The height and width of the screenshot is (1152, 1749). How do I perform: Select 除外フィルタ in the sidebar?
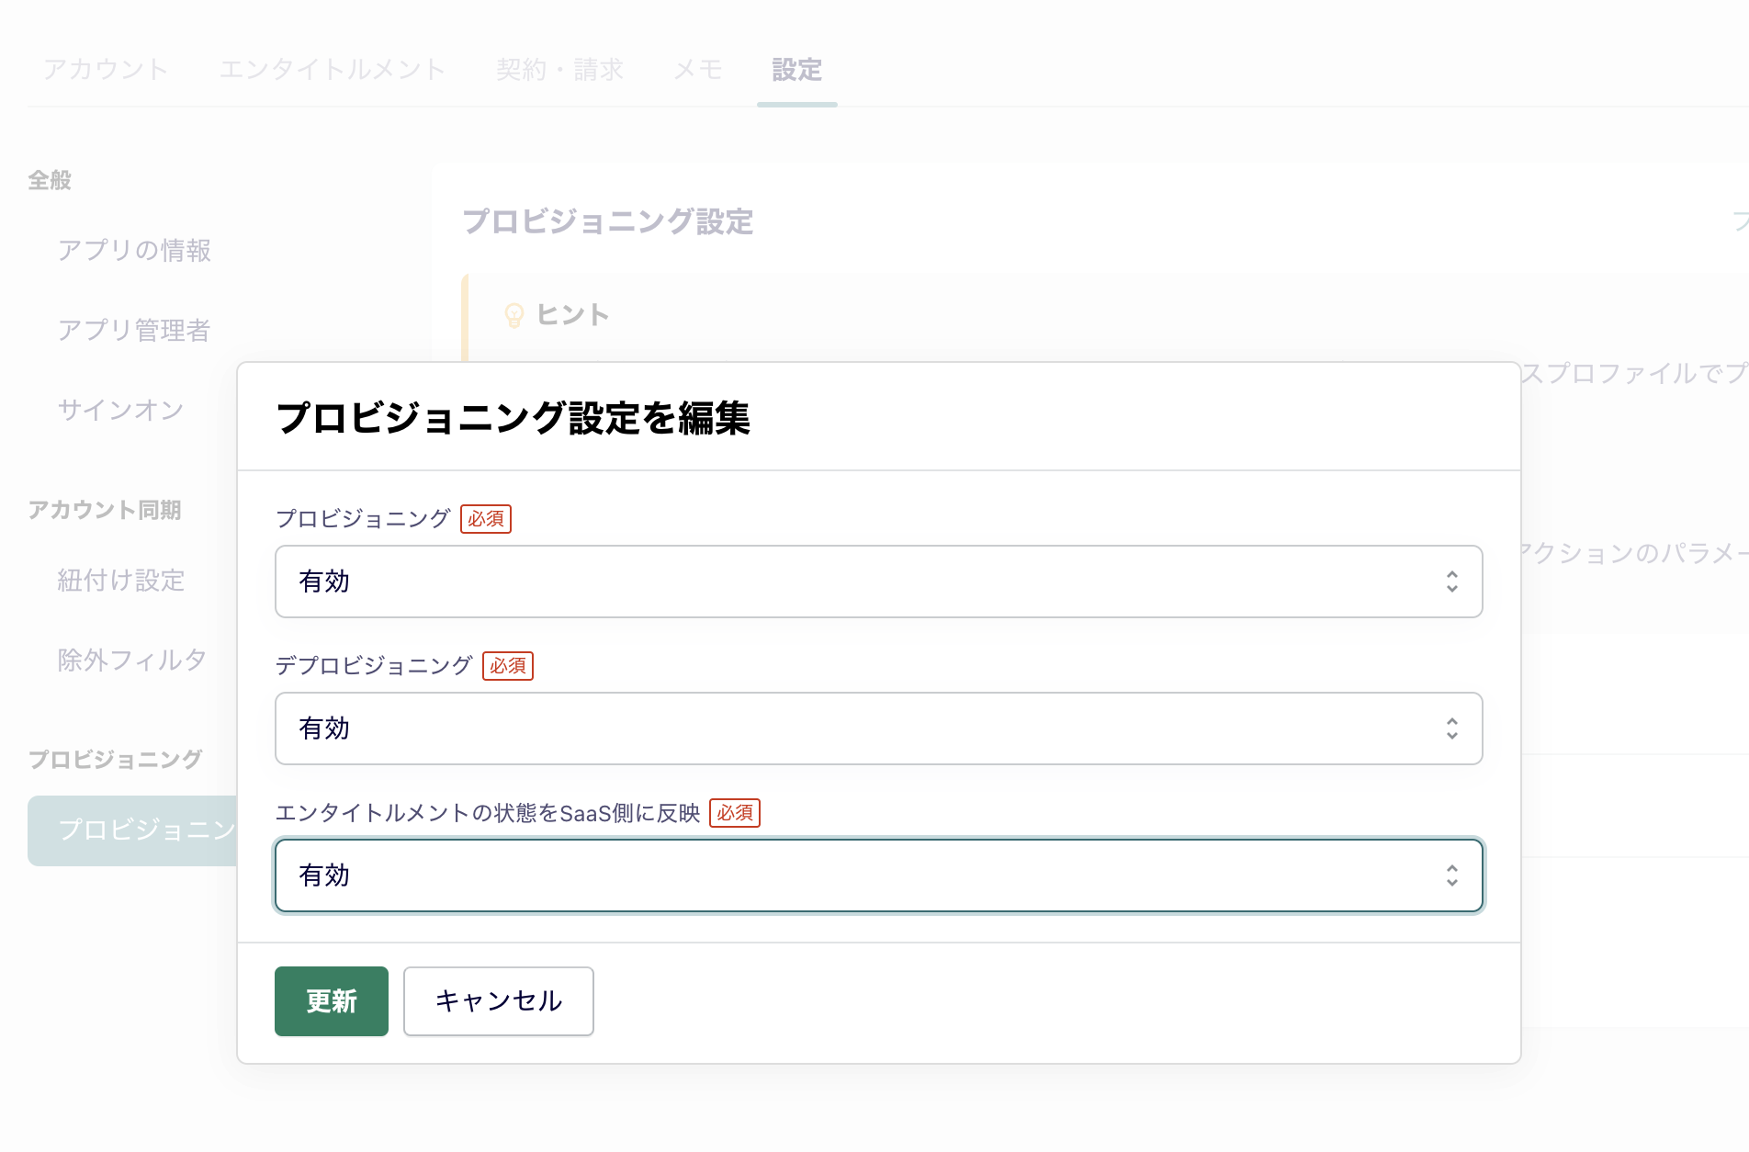(x=131, y=661)
